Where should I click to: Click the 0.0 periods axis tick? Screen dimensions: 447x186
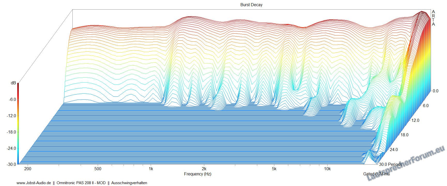tap(435, 91)
